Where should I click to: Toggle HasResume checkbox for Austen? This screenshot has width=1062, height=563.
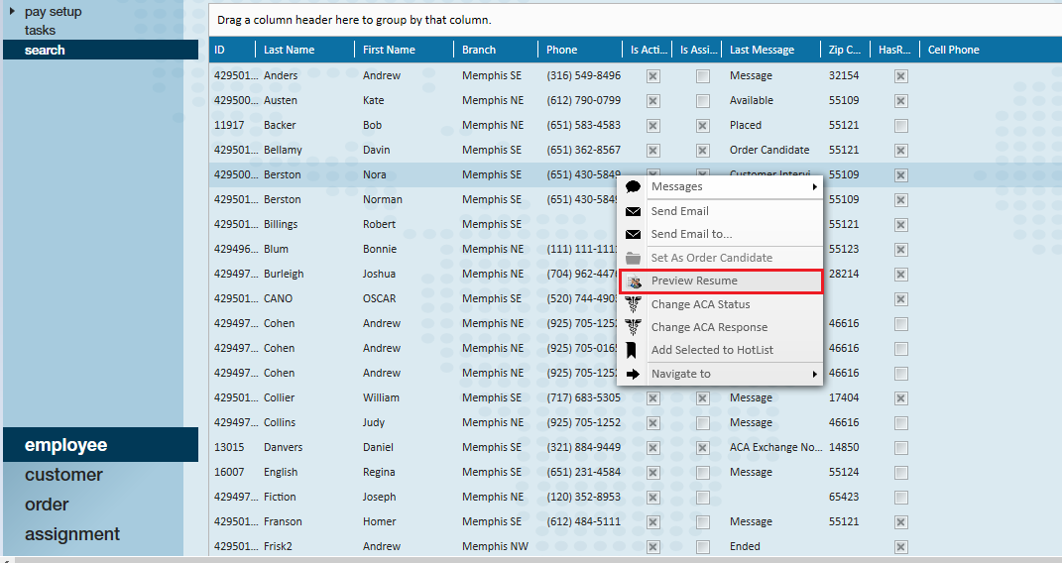tap(900, 101)
